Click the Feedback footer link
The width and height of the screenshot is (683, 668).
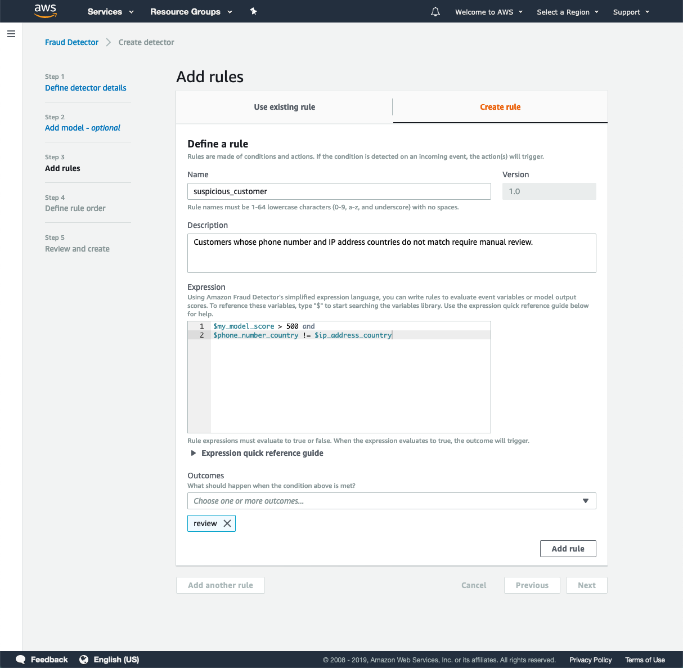point(49,660)
